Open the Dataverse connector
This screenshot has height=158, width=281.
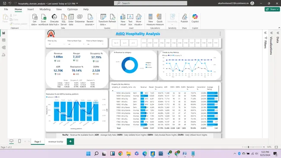[80, 19]
